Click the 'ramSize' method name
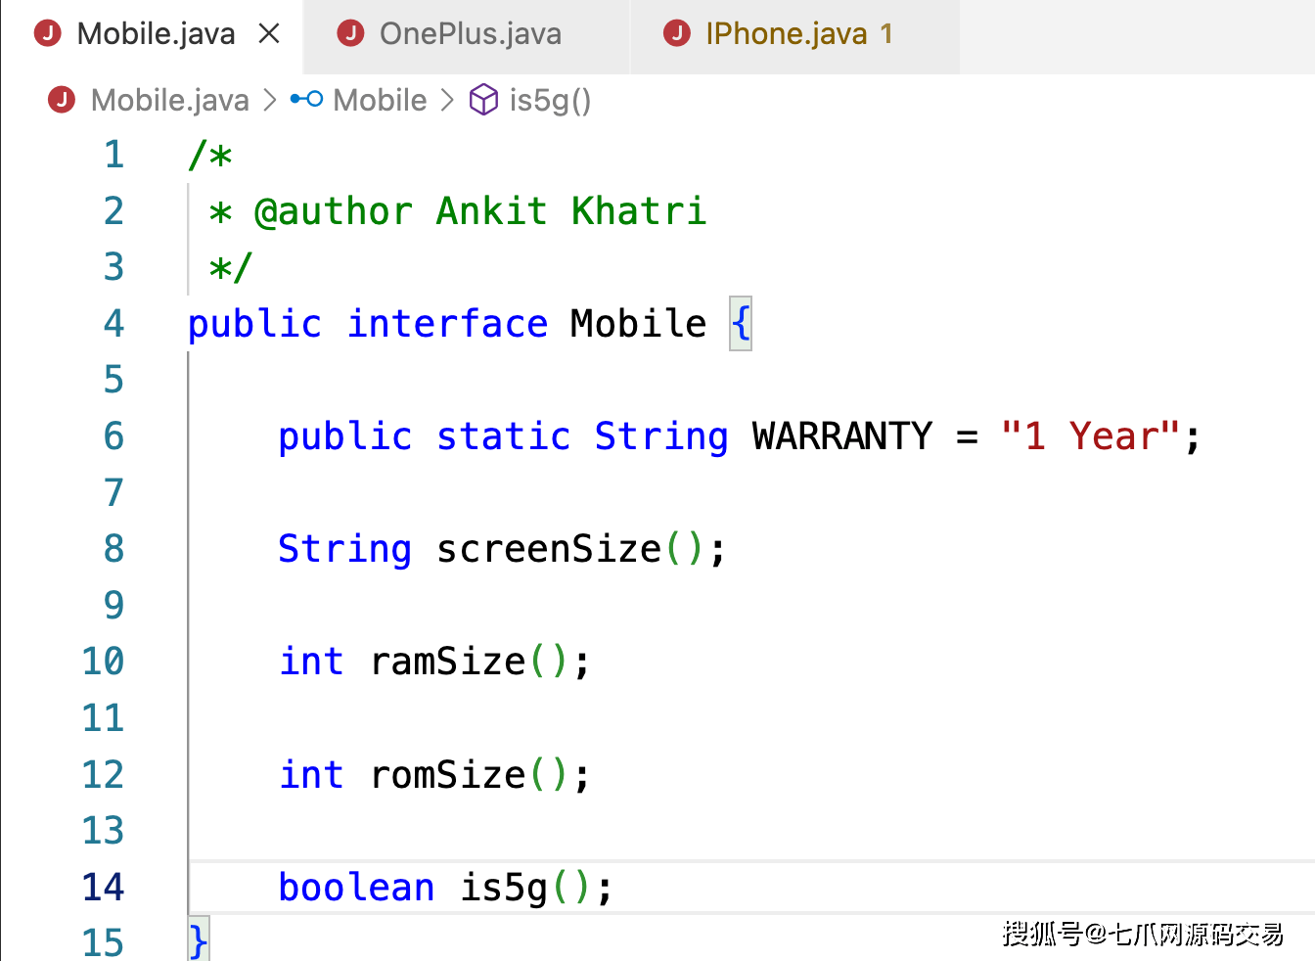Image resolution: width=1315 pixels, height=961 pixels. coord(448,662)
